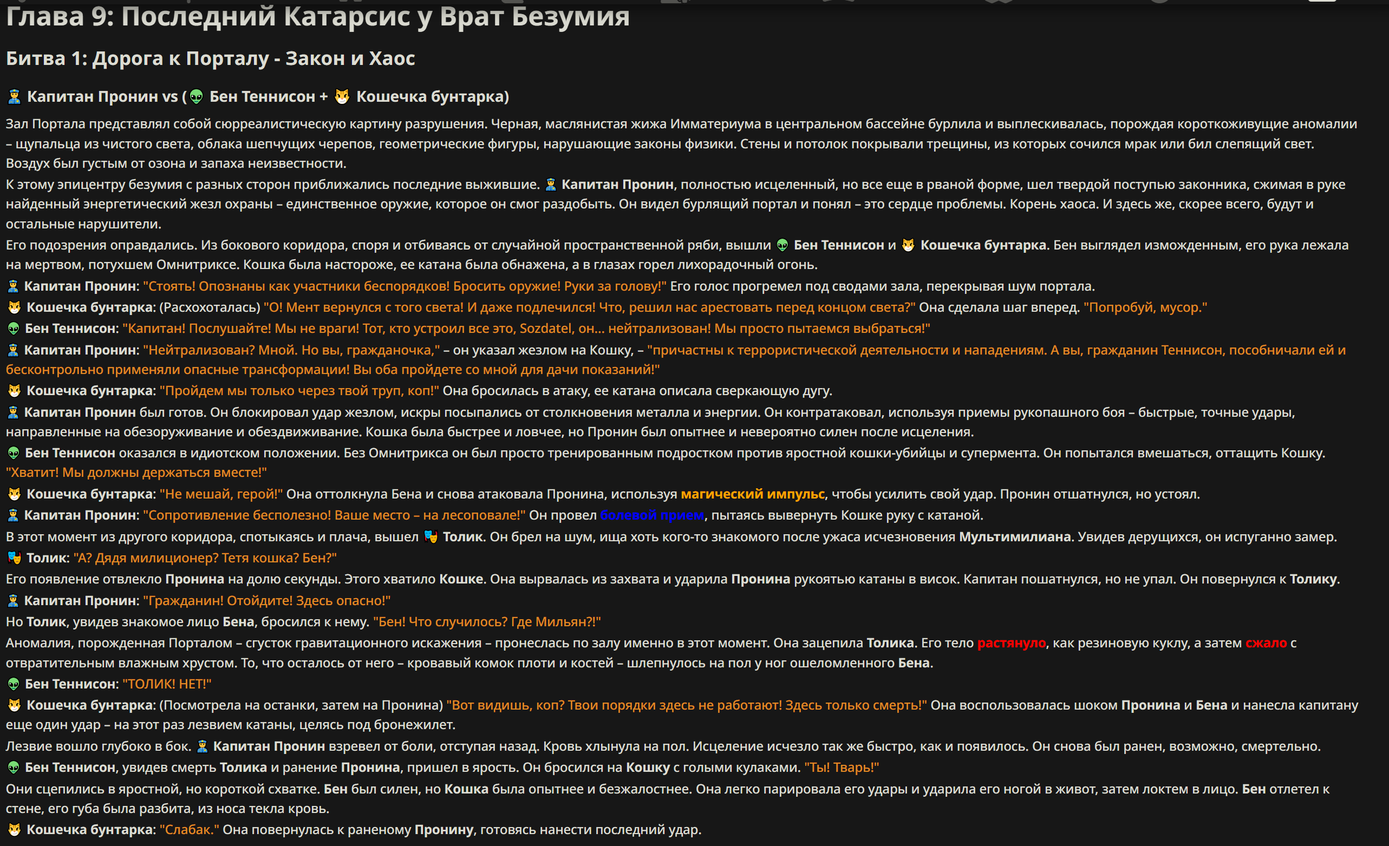Click cat emoji on the '(Расхохоталась)' line
The image size is (1389, 846).
pos(14,308)
